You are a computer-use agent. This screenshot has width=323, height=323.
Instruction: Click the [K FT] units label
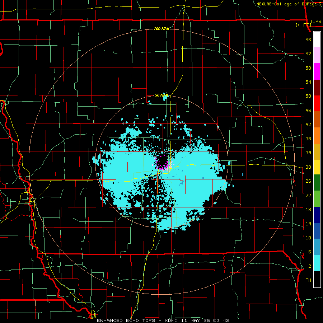pos(303,25)
